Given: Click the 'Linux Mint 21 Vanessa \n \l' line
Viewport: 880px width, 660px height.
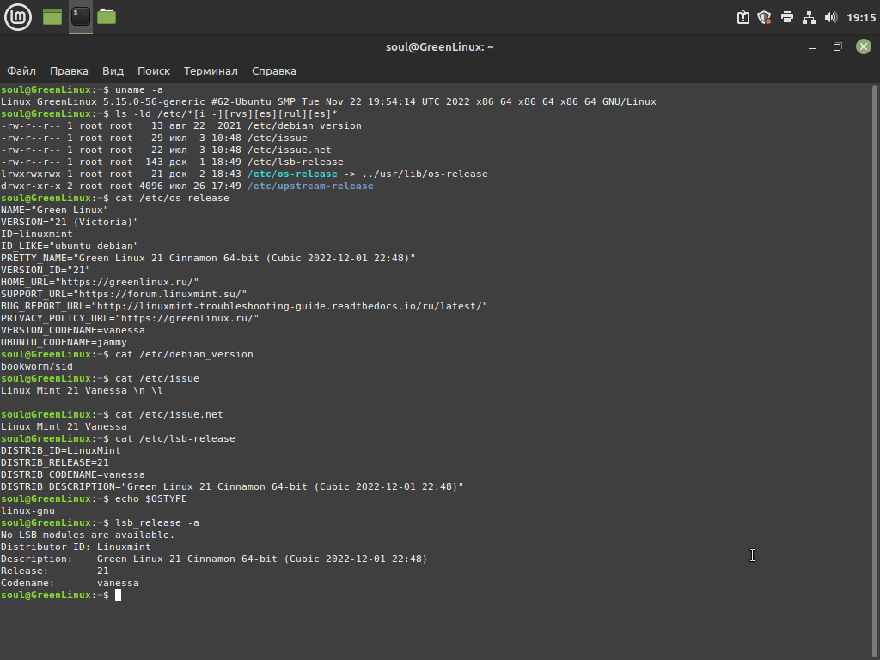Looking at the screenshot, I should click(82, 391).
